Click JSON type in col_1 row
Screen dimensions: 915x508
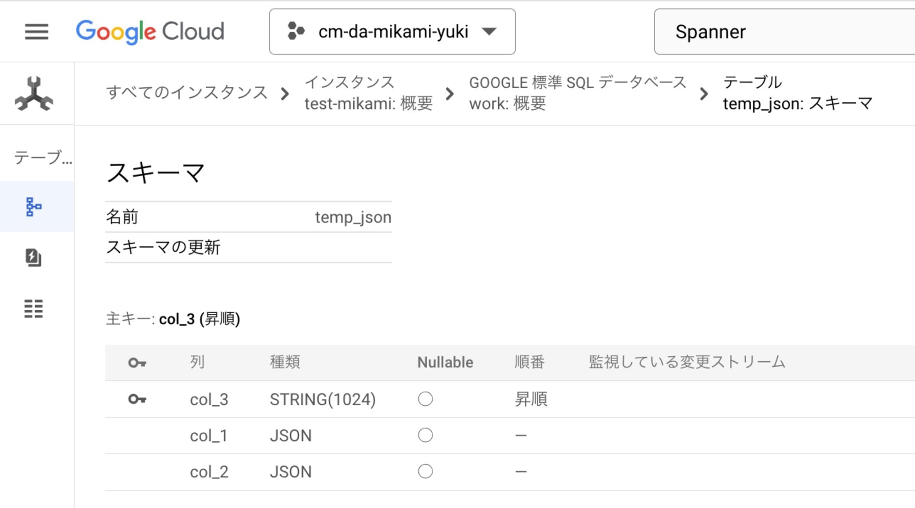tap(291, 436)
